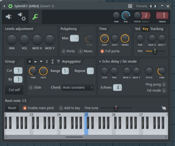Enable the arpeggiator Slide option
Screen dimensions: 175x146
tap(31, 87)
